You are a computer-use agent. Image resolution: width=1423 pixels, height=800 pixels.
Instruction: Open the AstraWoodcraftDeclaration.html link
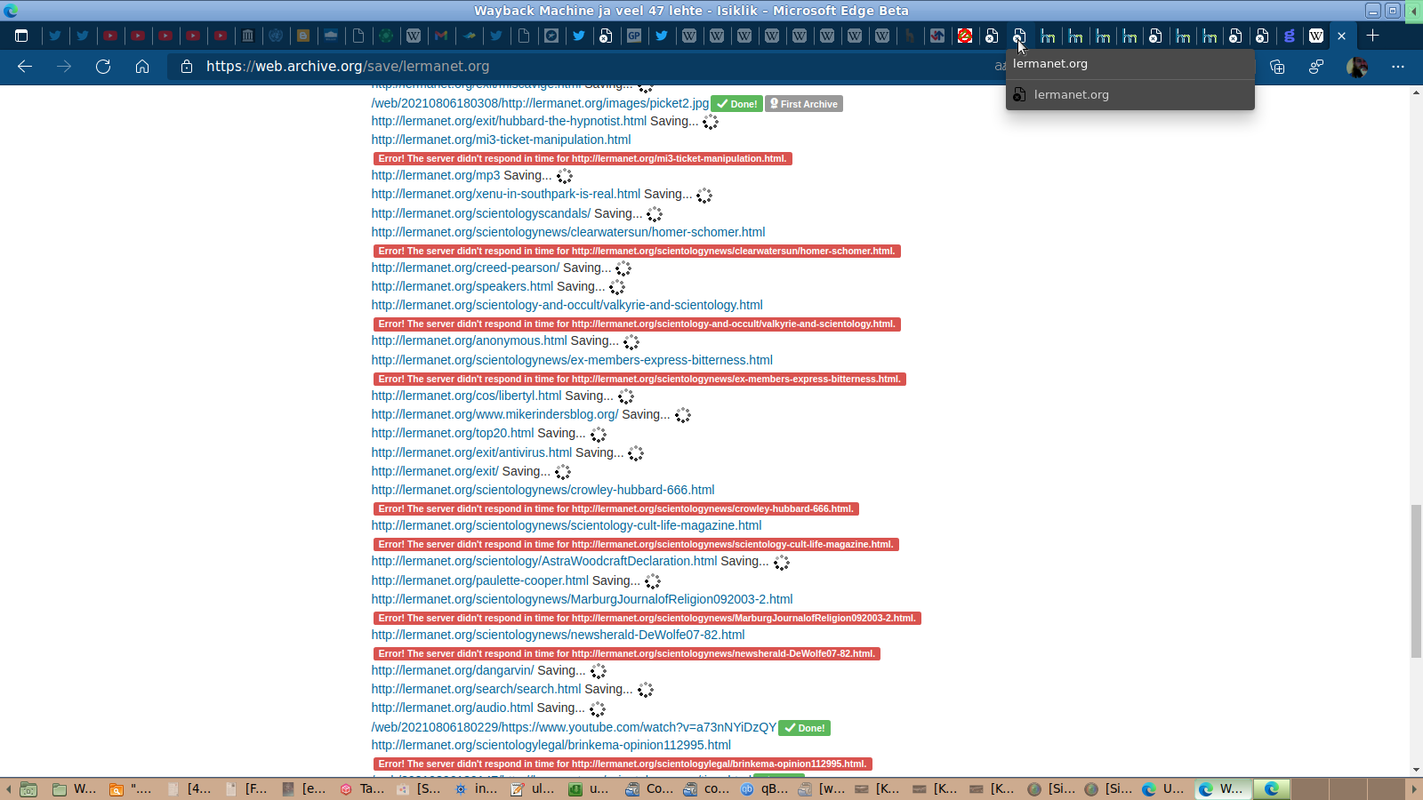[544, 562]
